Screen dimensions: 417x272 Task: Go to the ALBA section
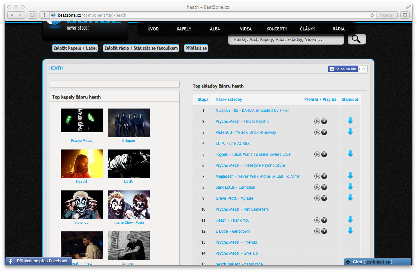(215, 29)
